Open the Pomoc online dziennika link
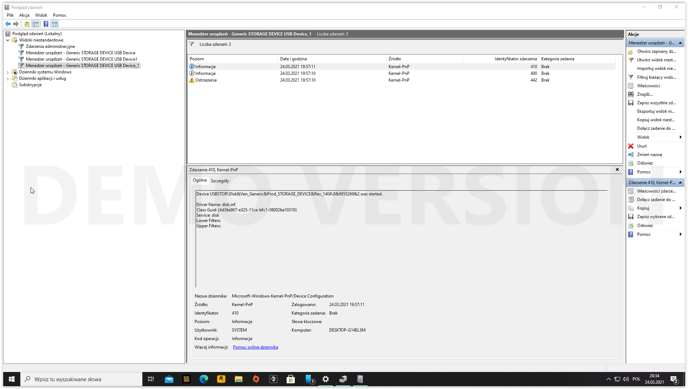 click(x=255, y=347)
